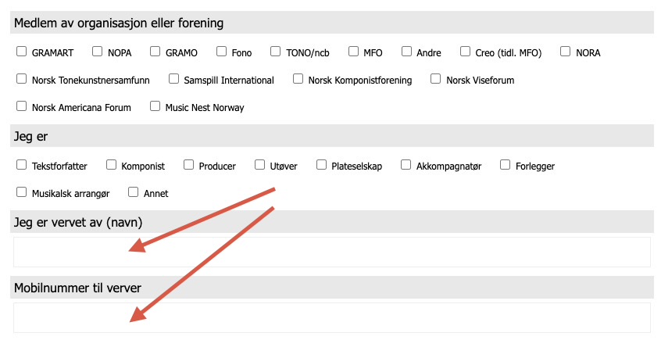Tick the NOPA checkbox
This screenshot has height=340, width=661.
pos(98,52)
